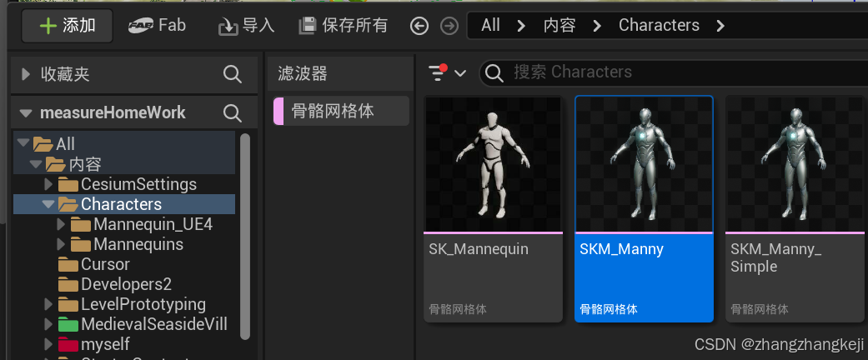Go back with the left arrow history icon
868x360 pixels.
click(419, 26)
